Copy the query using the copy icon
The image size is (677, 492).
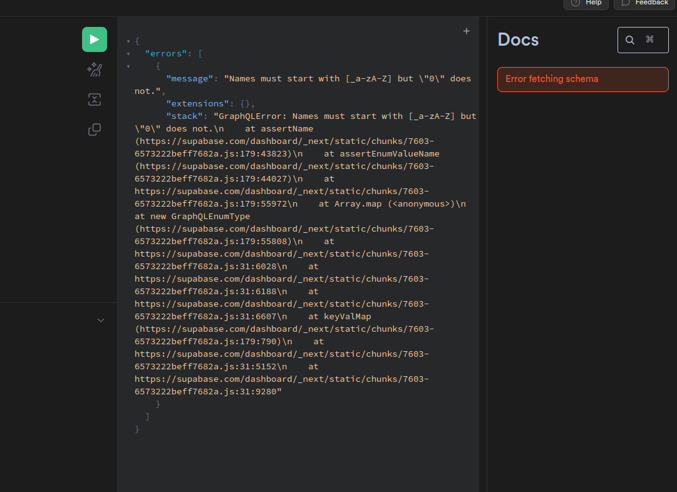tap(95, 130)
